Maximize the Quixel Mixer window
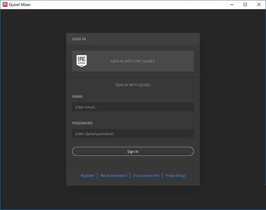Viewport: 266px width, 210px height. pos(245,4)
